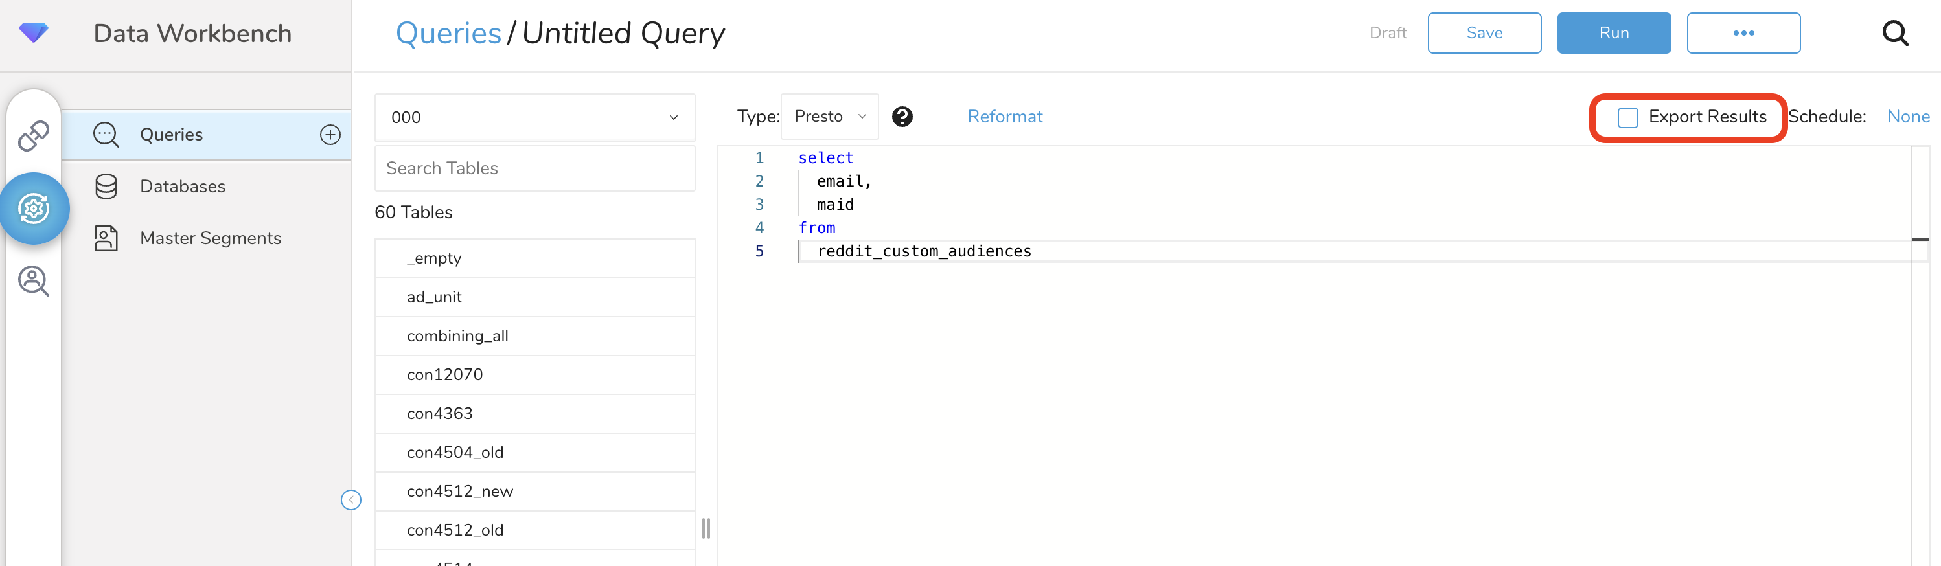
Task: Click the Save button
Action: click(1484, 33)
